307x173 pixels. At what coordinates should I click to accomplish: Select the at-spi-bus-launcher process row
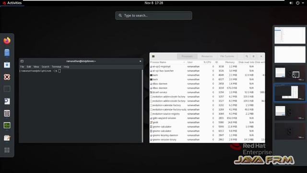207,71
